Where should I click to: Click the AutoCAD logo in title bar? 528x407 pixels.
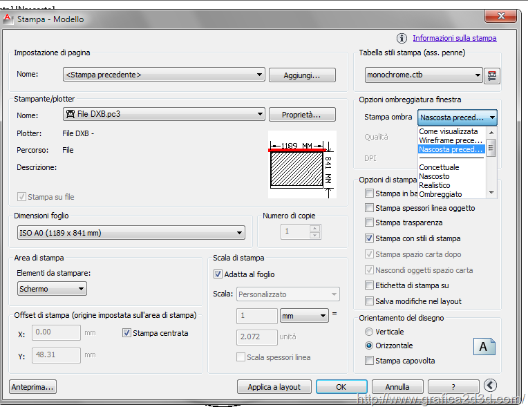pos(8,19)
